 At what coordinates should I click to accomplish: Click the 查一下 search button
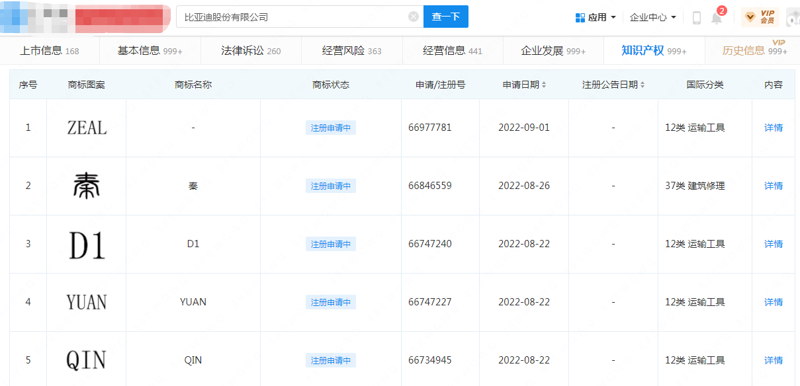[x=445, y=17]
